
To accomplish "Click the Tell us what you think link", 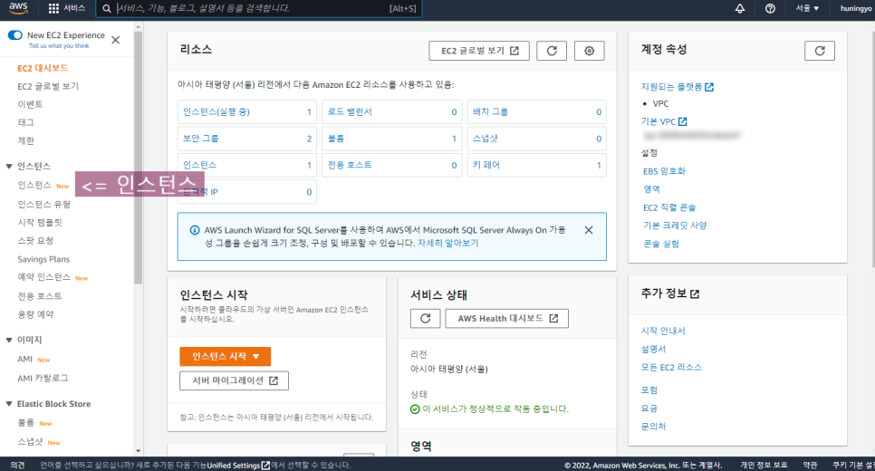I will click(59, 46).
